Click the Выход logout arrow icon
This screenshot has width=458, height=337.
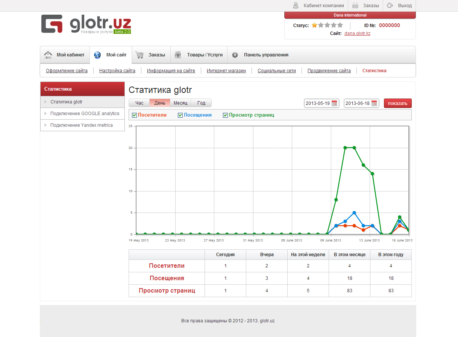[390, 5]
